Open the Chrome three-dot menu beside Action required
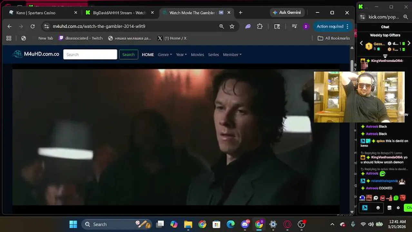This screenshot has height=232, width=412. coord(347,26)
